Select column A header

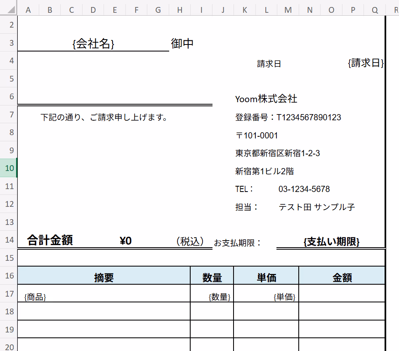[x=28, y=10]
